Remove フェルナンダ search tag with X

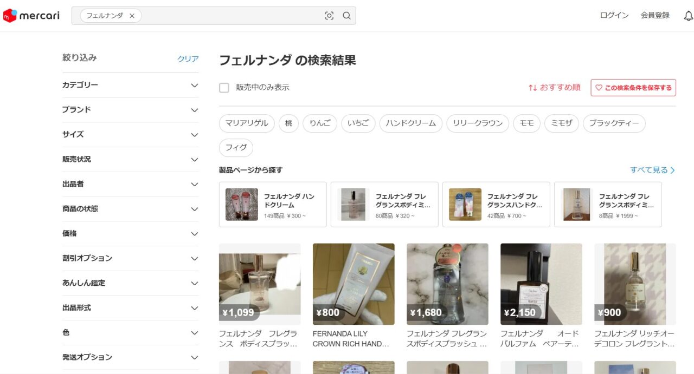pyautogui.click(x=132, y=16)
